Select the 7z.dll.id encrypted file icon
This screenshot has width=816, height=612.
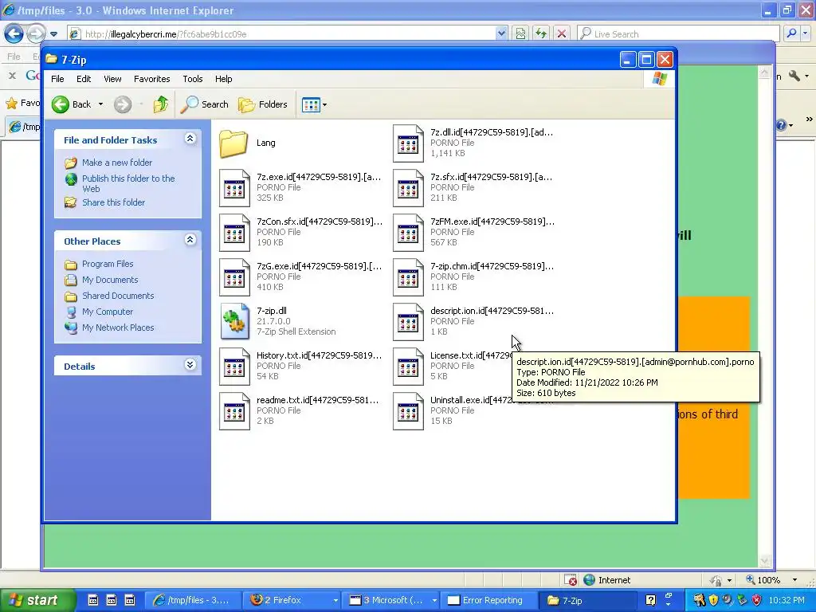point(408,143)
